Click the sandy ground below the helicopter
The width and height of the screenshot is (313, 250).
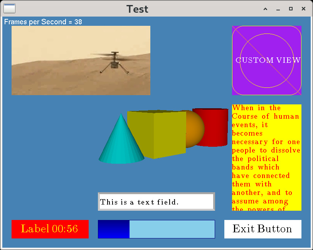click(77, 83)
